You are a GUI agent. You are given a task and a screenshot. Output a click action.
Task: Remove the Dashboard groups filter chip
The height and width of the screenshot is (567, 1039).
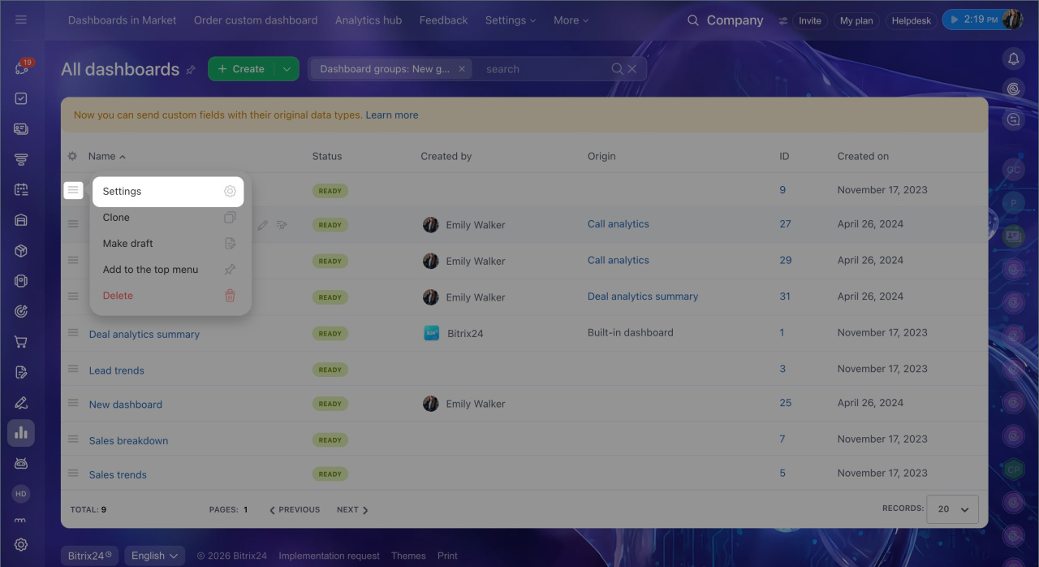462,69
